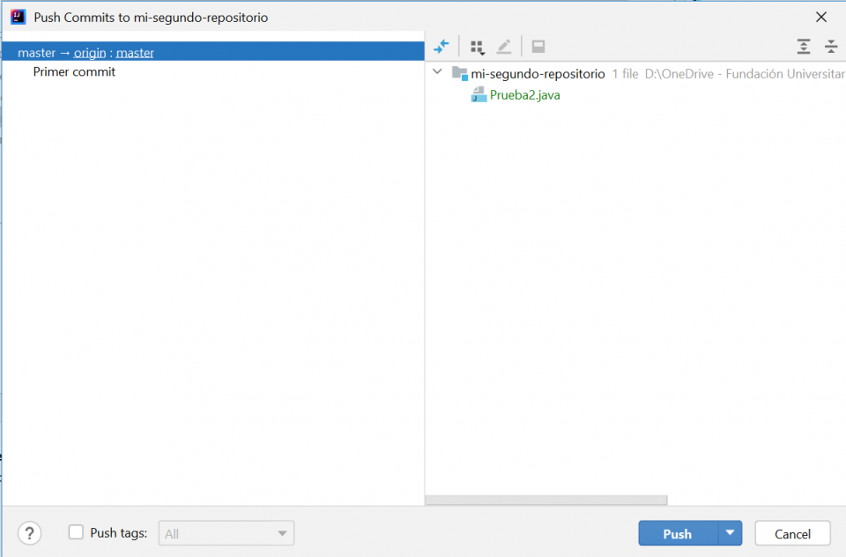Click the Expand All icon

804,47
